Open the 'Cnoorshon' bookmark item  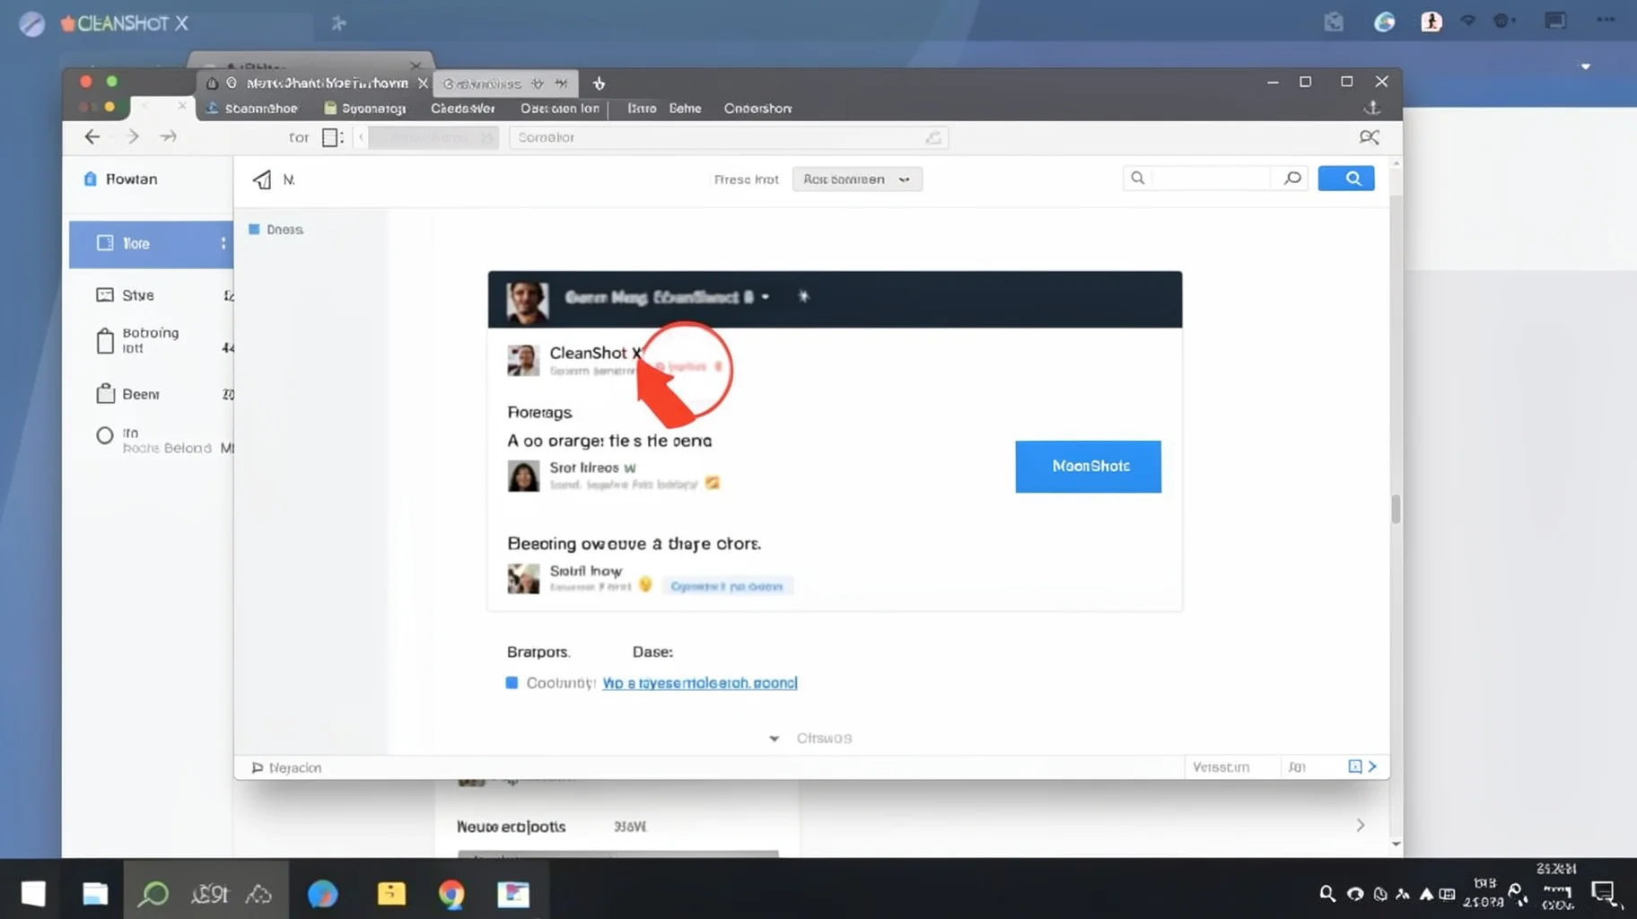(758, 109)
